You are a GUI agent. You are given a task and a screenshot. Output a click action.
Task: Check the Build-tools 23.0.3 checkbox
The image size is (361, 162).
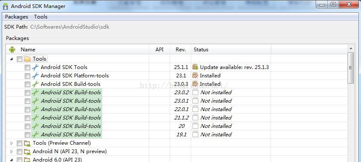pyautogui.click(x=27, y=84)
